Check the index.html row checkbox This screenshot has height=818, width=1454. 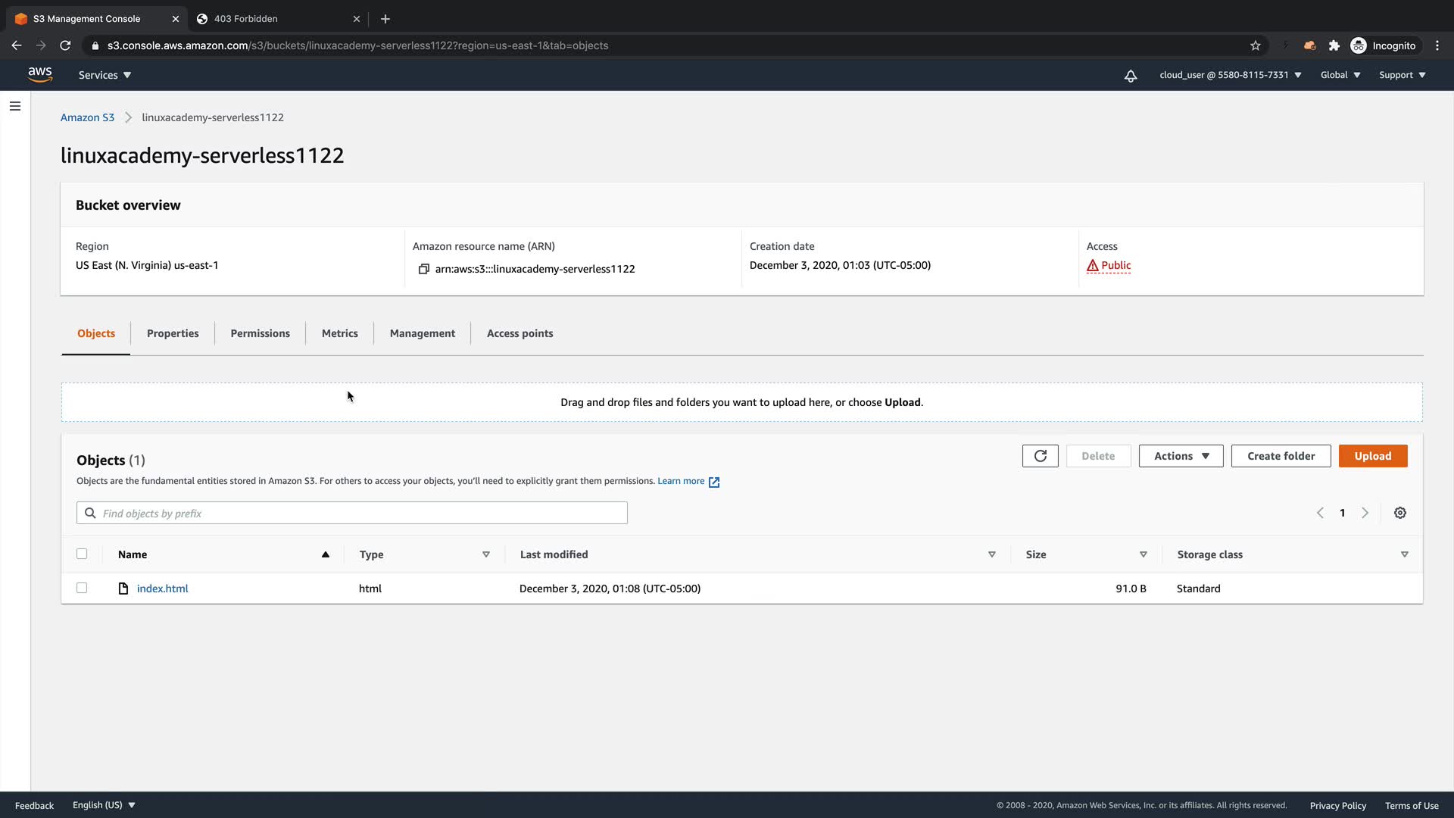(82, 588)
